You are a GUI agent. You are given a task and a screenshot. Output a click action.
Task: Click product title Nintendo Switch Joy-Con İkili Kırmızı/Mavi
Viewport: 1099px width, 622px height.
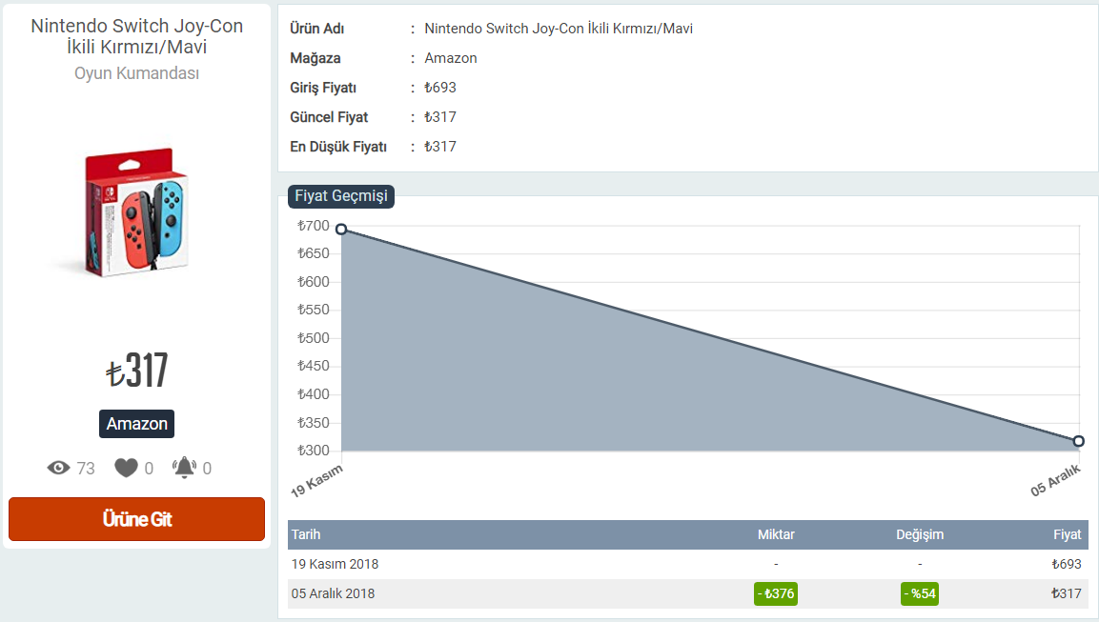136,36
